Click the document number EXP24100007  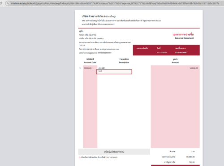[181, 53]
